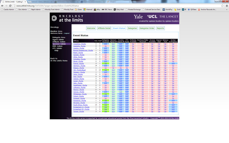The width and height of the screenshot is (229, 143).
Task: Open the Gold bookmark
Action: point(177,10)
